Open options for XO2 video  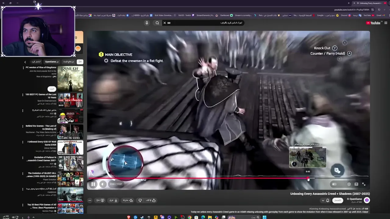(23, 110)
